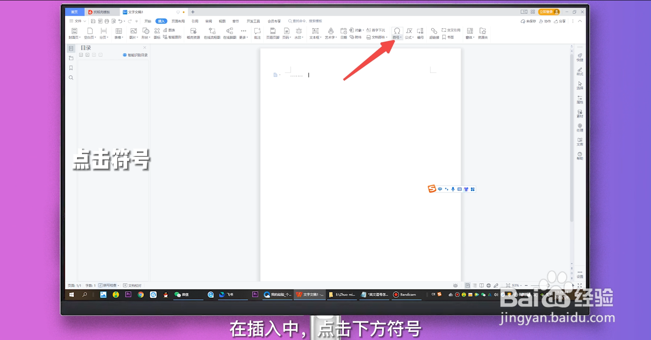
Task: Click the 编号 (Numbering) icon
Action: click(420, 33)
